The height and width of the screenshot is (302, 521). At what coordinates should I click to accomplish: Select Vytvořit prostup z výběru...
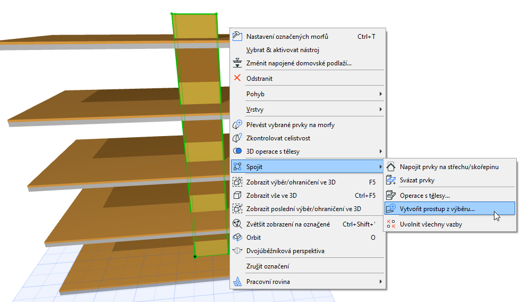pyautogui.click(x=450, y=208)
